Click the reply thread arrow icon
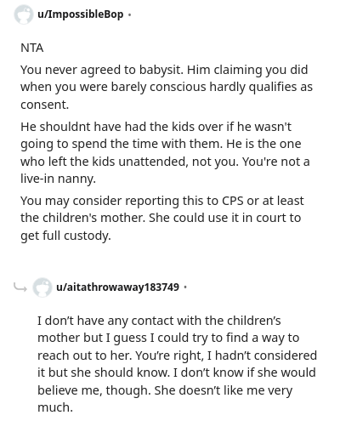This screenshot has height=438, width=340. tap(20, 287)
